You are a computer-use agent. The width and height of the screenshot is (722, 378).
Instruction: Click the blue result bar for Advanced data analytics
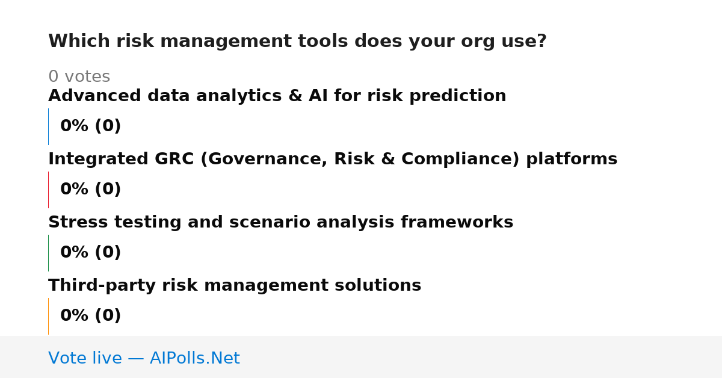click(48, 126)
